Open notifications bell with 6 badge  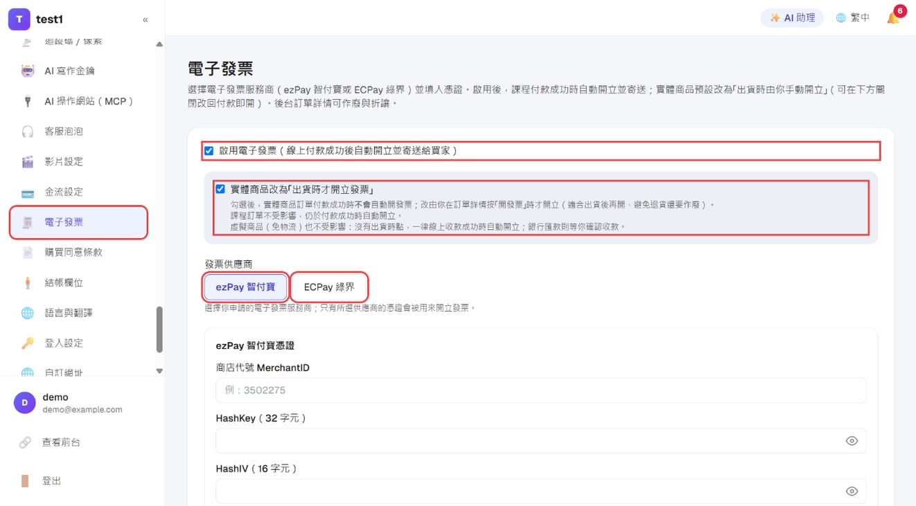(x=895, y=17)
